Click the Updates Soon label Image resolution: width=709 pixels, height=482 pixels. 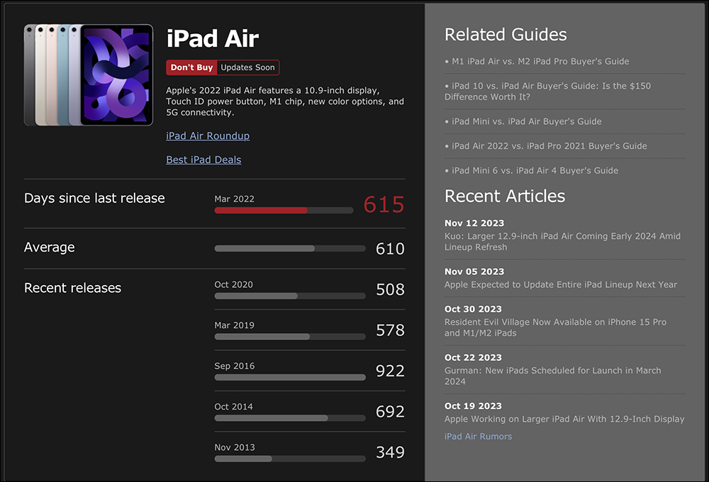pyautogui.click(x=247, y=67)
